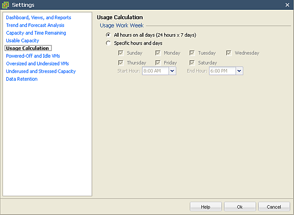Toggle the Monday checkbox
Viewport: 294px width, 215px height.
point(158,53)
